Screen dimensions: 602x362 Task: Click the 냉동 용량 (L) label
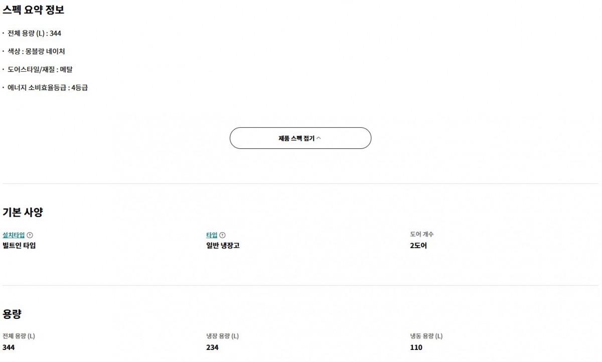(426, 336)
